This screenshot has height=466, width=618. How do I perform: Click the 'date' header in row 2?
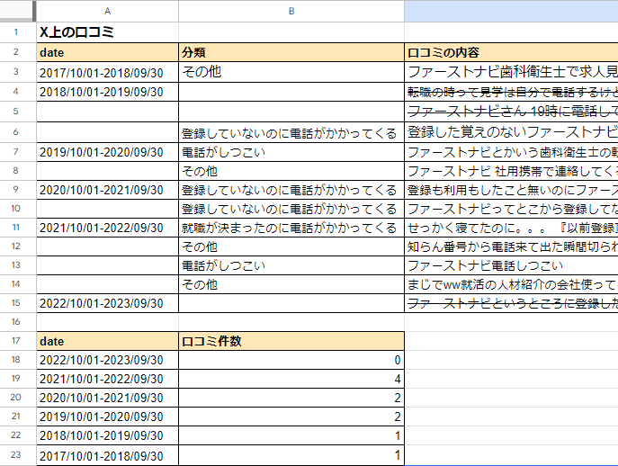coord(107,52)
